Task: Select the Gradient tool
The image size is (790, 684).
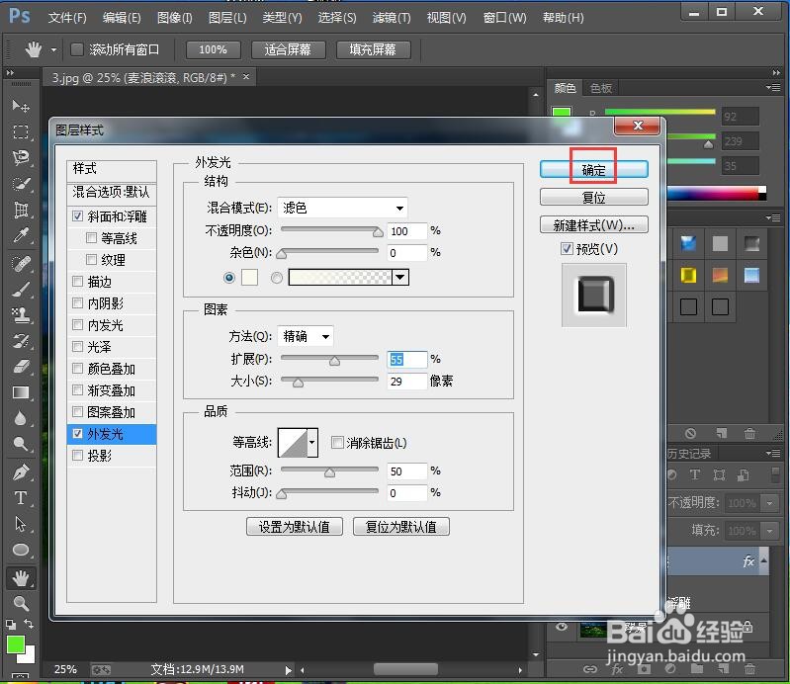Action: (21, 392)
